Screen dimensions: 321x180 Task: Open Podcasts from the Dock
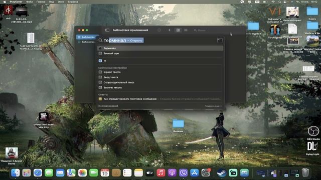pyautogui.click(x=172, y=173)
